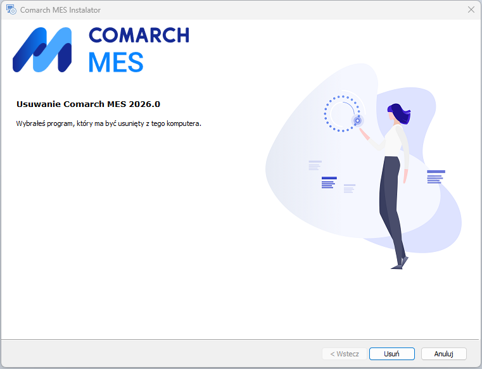Click the light blue MES wordmark

pyautogui.click(x=116, y=63)
